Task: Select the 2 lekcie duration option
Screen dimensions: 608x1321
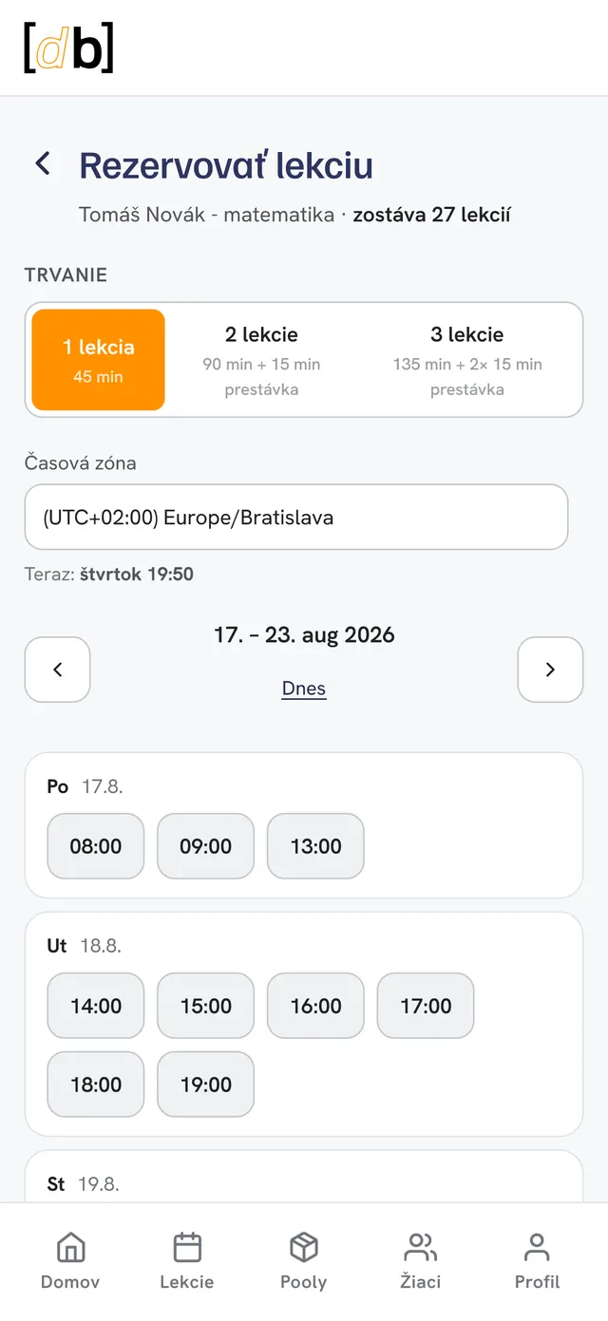Action: click(261, 360)
